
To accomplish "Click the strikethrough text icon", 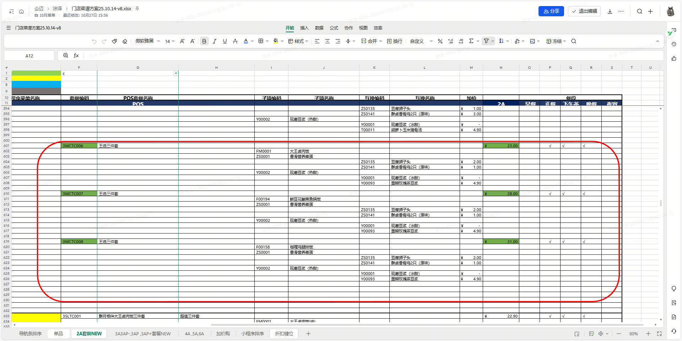I will point(235,41).
